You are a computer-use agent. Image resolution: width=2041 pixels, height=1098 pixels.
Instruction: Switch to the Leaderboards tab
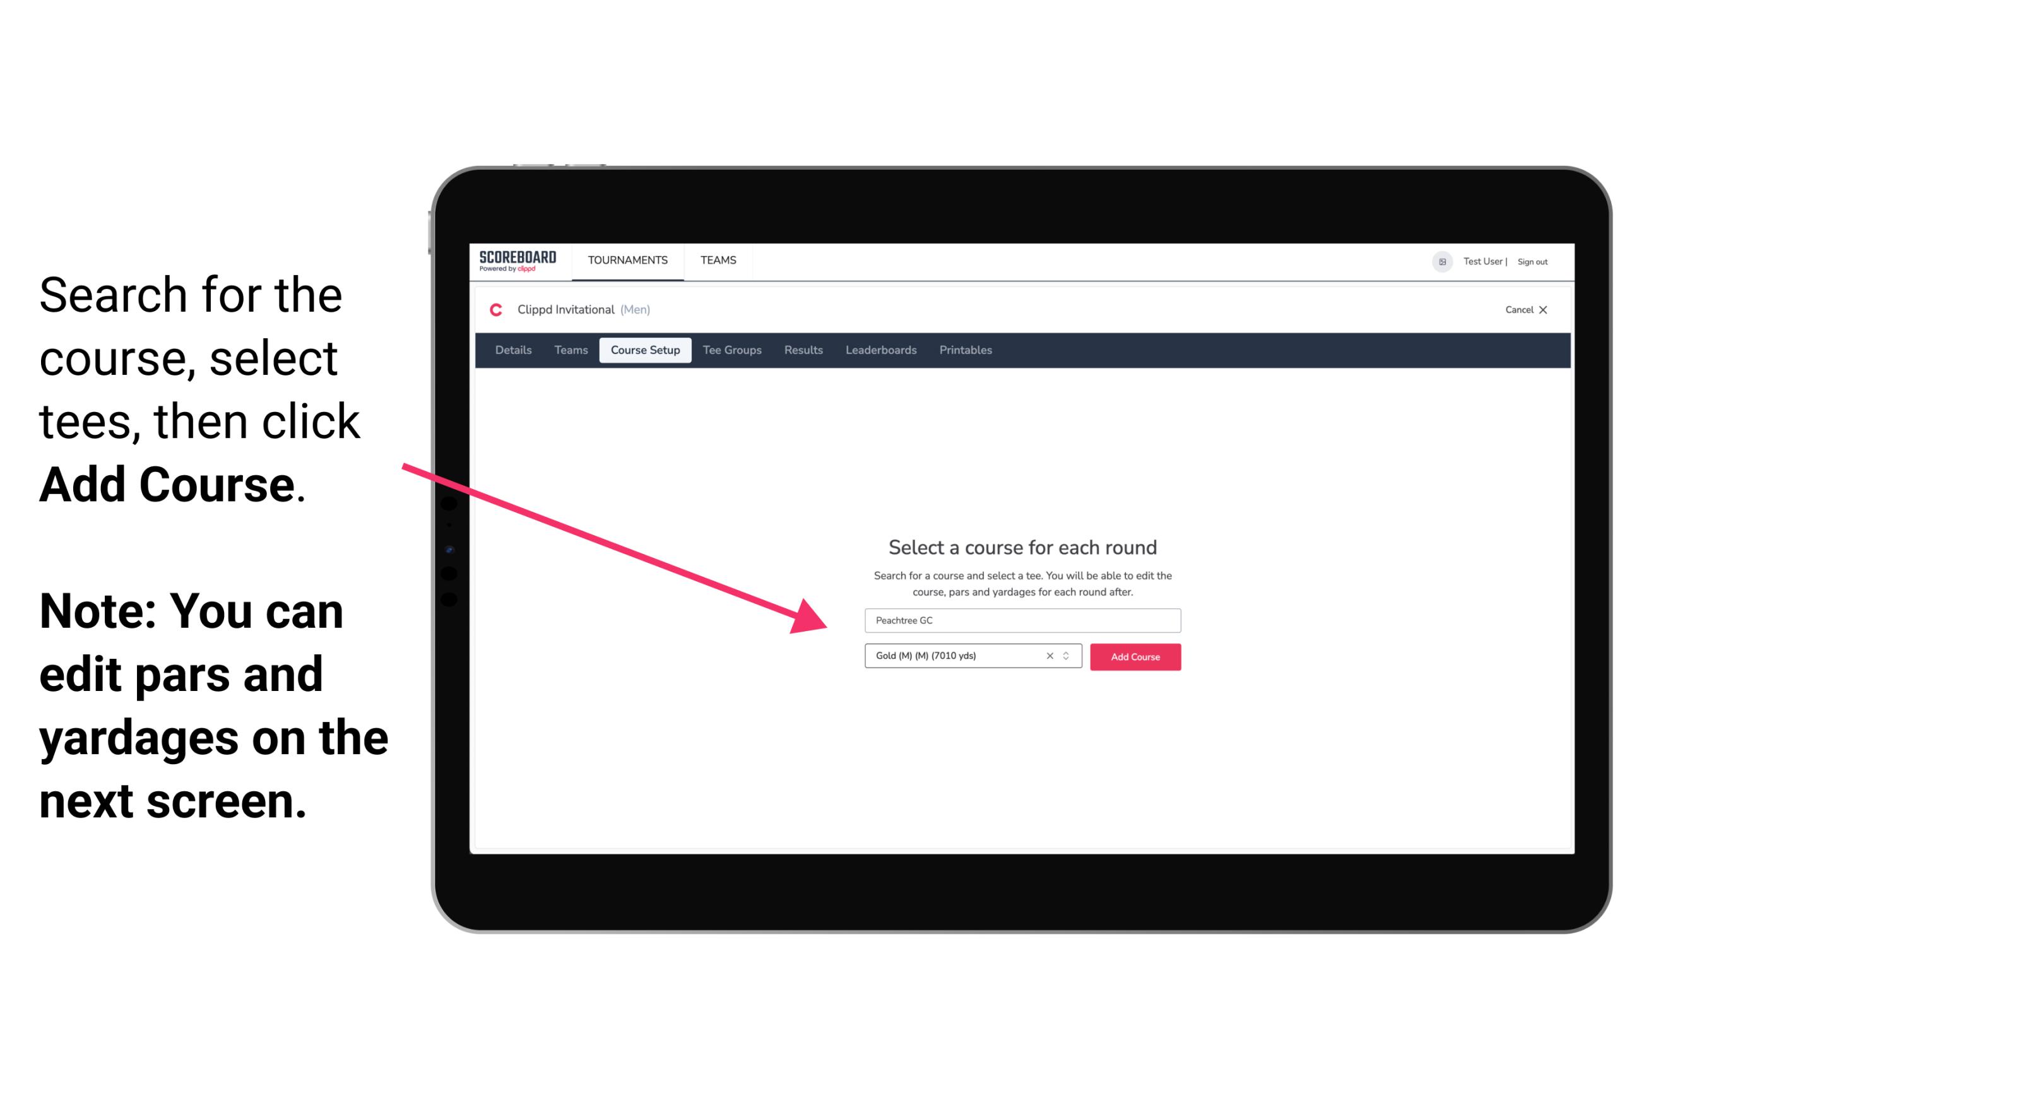879,350
